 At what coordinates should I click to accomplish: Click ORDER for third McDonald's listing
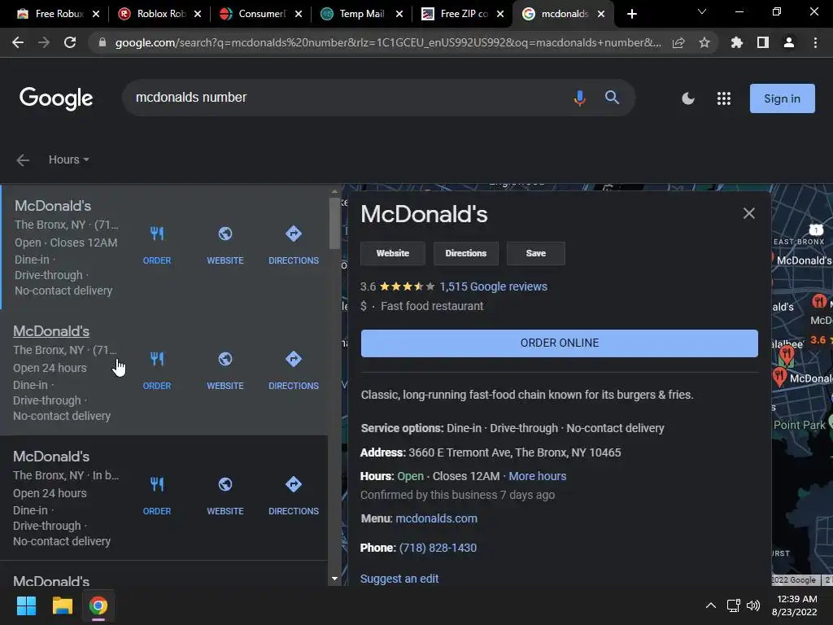(x=157, y=496)
